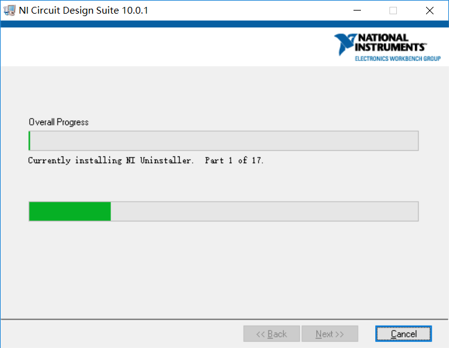Click the disabled maximize button
This screenshot has width=449, height=348.
pos(393,11)
